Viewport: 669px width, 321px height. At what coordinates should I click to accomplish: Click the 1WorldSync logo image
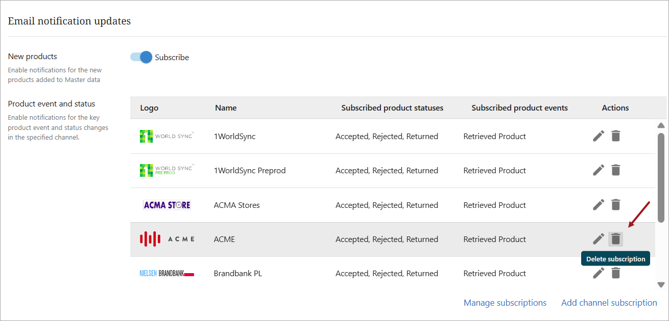166,136
